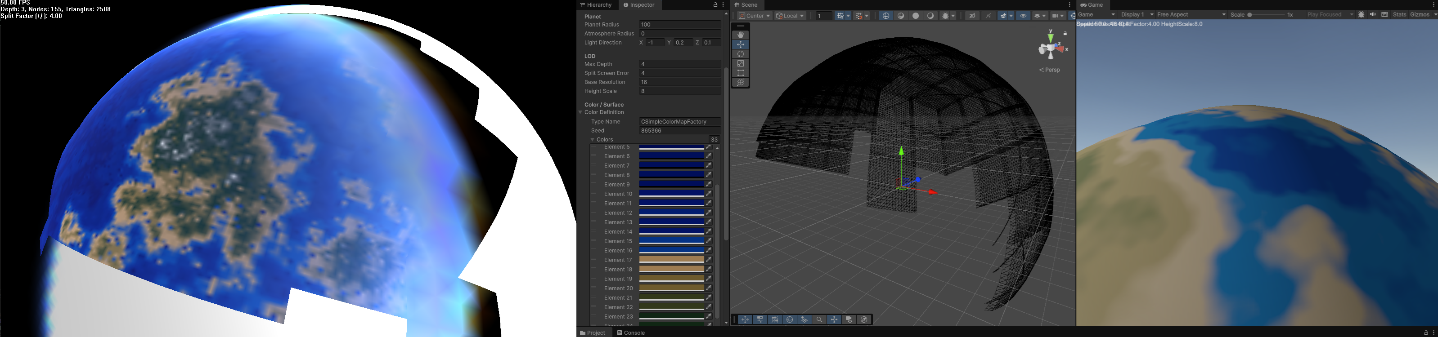Collapse the Colors list foldout
This screenshot has width=1438, height=337.
592,140
